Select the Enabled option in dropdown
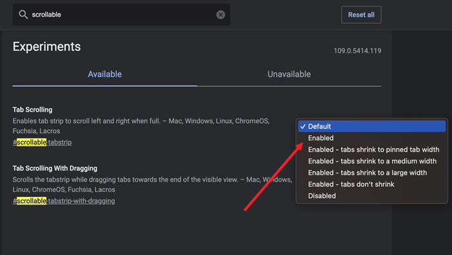Image resolution: width=452 pixels, height=255 pixels. point(372,138)
